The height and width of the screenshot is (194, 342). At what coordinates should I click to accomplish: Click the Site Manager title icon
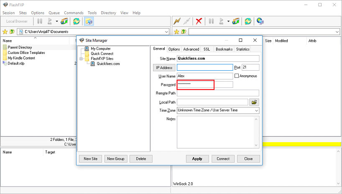point(82,40)
